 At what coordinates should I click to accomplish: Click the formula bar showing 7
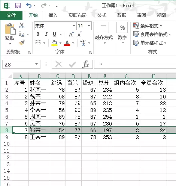[x=135, y=64]
